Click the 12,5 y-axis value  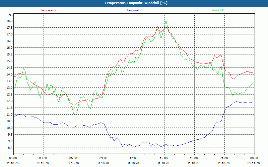pyautogui.click(x=10, y=95)
